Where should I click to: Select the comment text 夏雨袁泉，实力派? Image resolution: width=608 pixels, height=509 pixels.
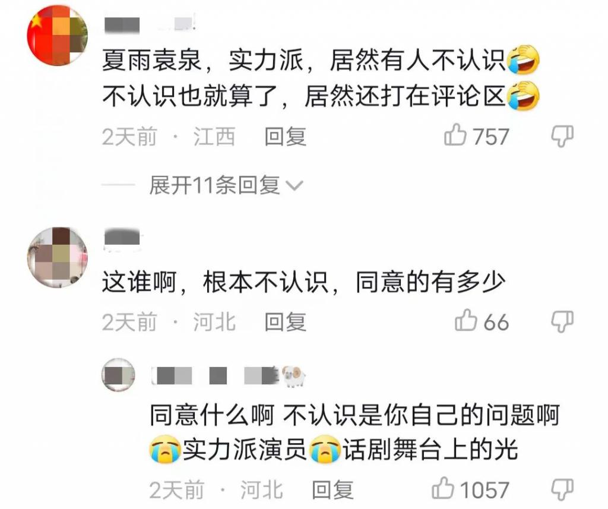[203, 61]
